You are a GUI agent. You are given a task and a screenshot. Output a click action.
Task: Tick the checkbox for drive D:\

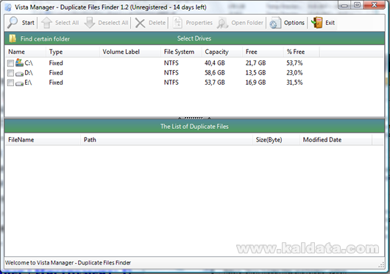tap(10, 73)
